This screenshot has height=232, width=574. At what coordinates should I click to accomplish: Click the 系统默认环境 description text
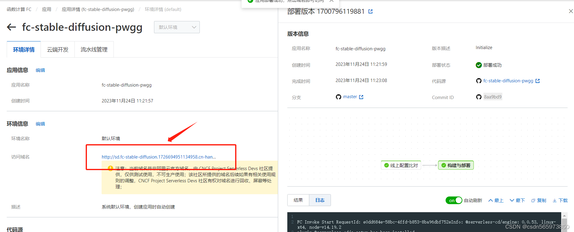(x=138, y=207)
